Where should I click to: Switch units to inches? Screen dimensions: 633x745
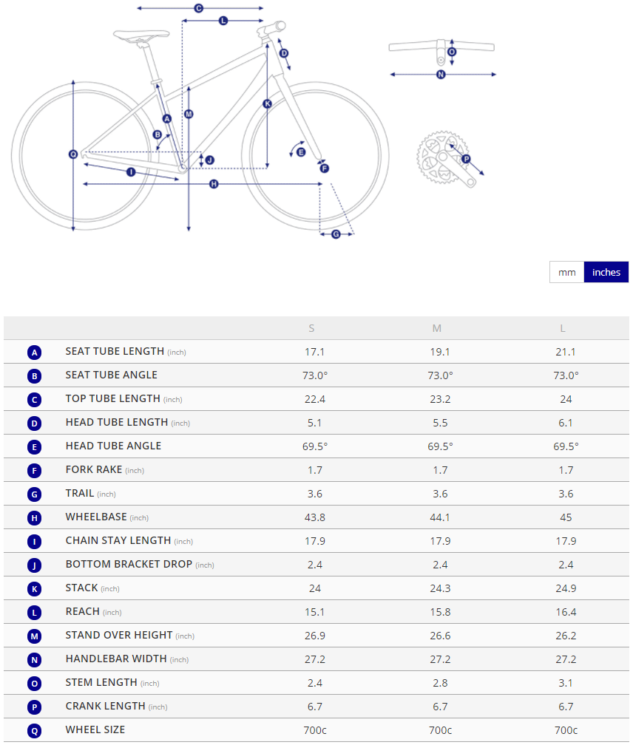[606, 272]
